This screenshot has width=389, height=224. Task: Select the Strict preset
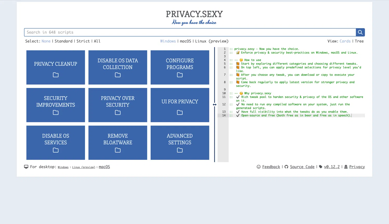click(x=83, y=41)
